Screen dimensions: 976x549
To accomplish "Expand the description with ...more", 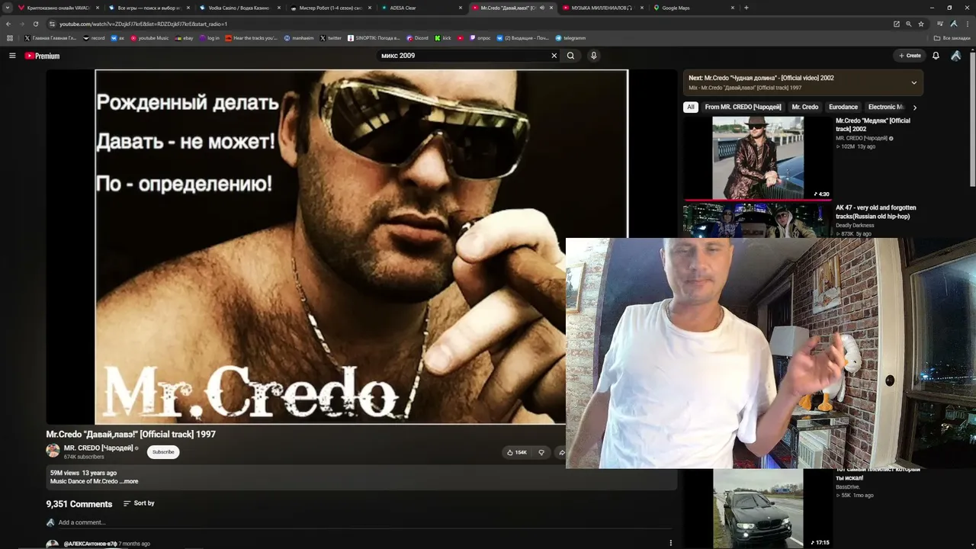I will [129, 482].
